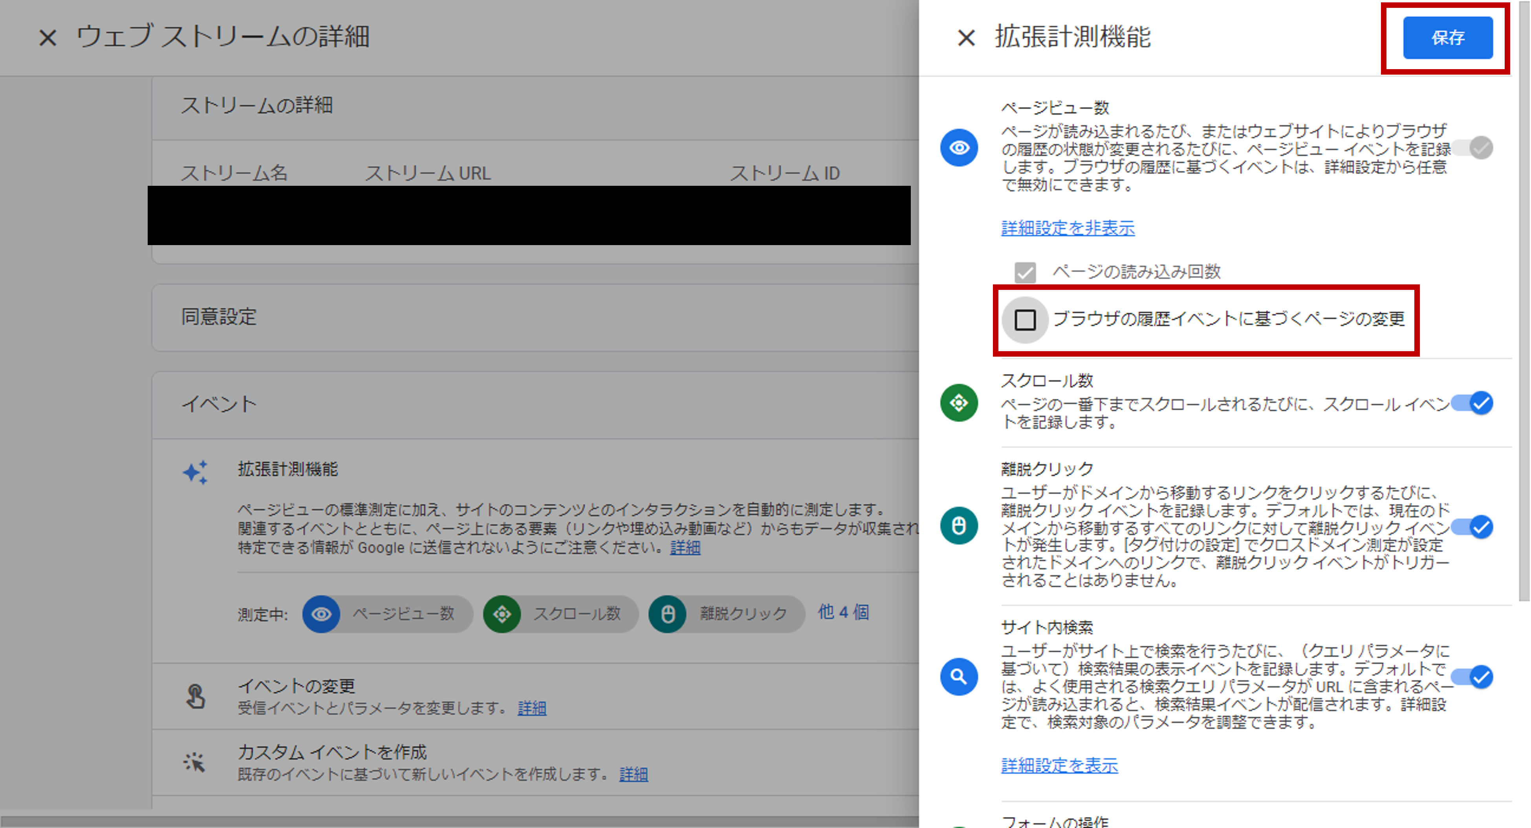This screenshot has height=828, width=1531.
Task: Expand 詳細設定を表示 under サイト内検索
Action: click(x=1059, y=766)
